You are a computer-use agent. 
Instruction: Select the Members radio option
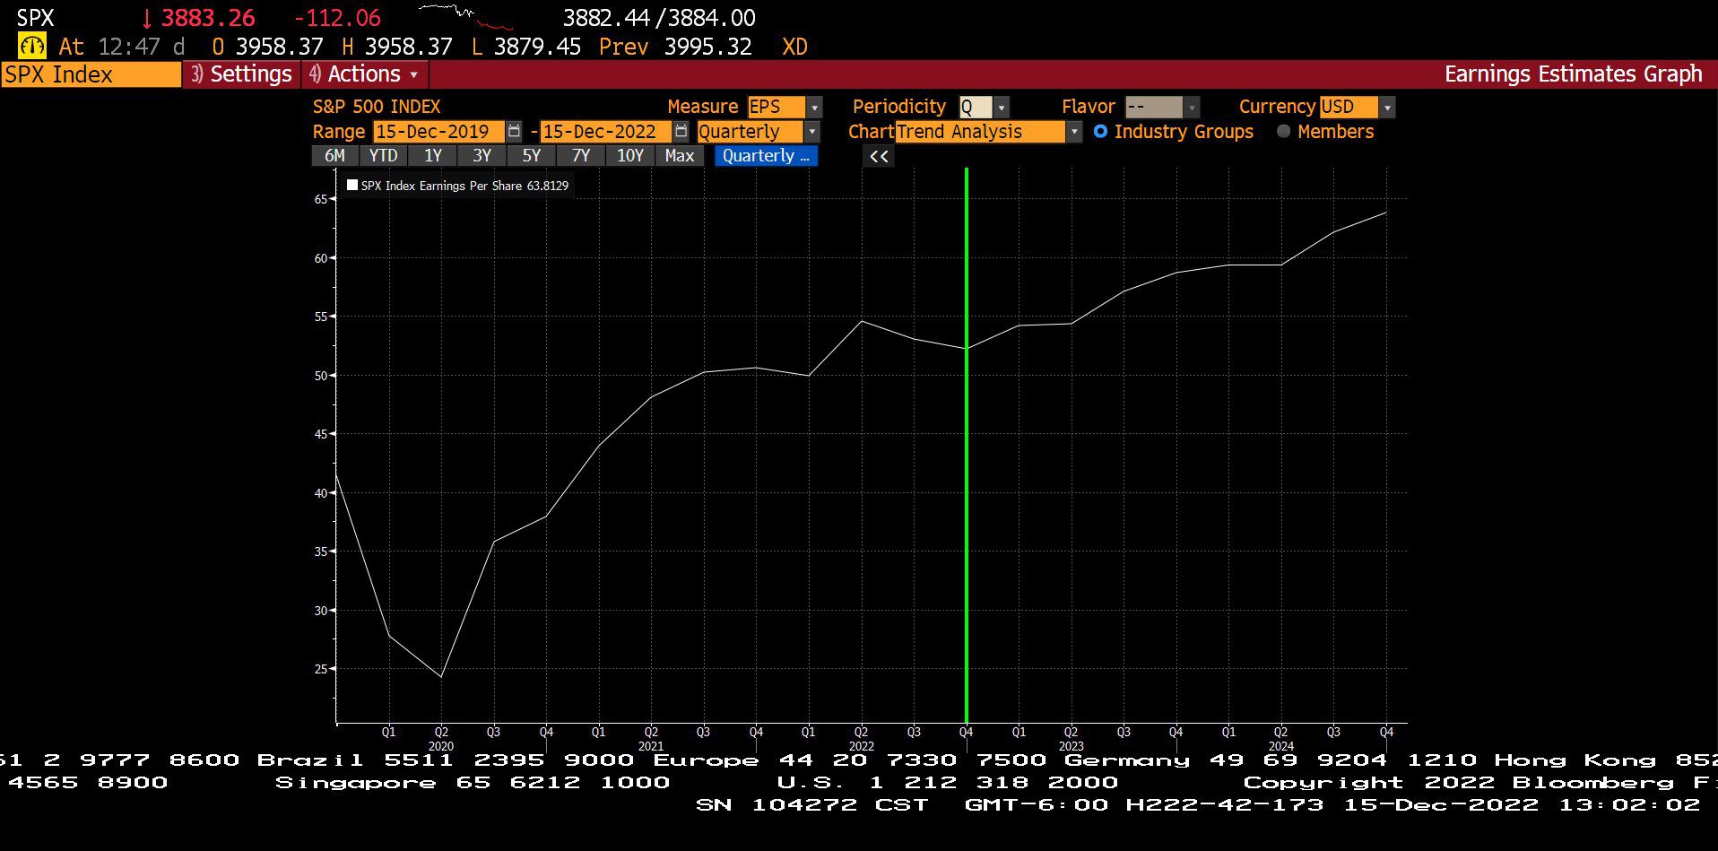1283,131
